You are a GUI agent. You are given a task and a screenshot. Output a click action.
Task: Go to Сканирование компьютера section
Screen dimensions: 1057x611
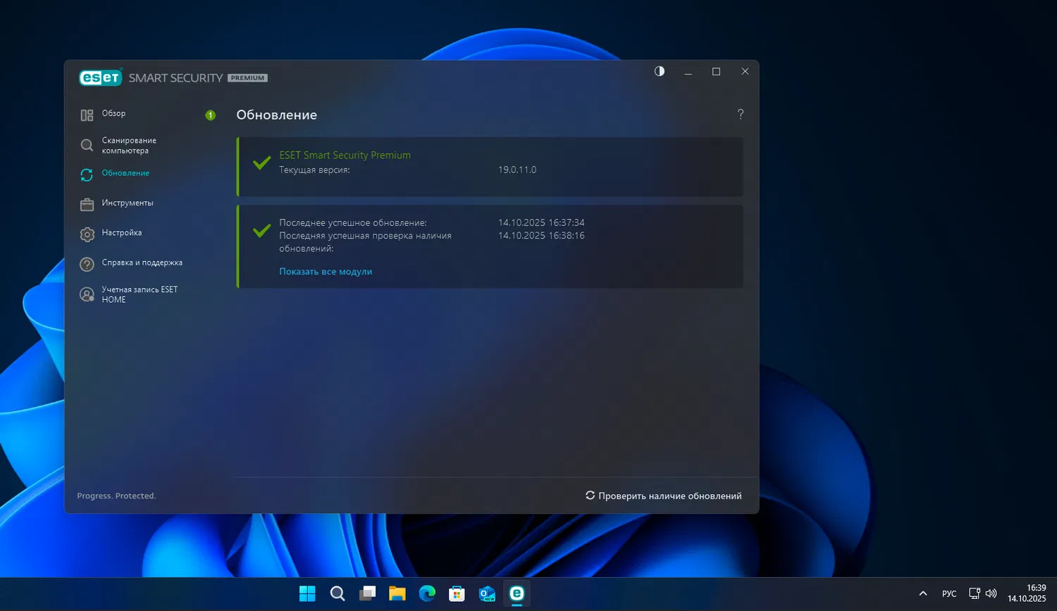(x=129, y=145)
